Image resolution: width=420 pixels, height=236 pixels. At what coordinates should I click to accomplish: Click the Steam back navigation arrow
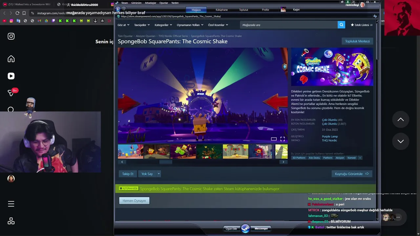(x=118, y=9)
